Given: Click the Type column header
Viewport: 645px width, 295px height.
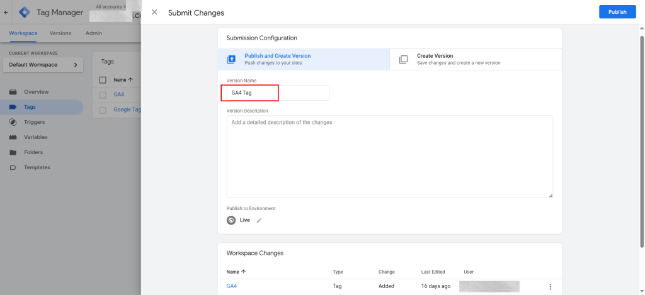Looking at the screenshot, I should coord(338,272).
